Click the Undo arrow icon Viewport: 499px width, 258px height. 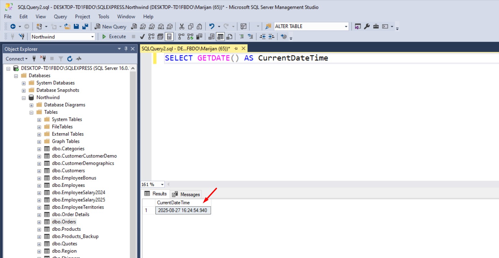pyautogui.click(x=212, y=27)
